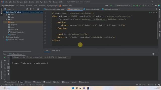The height and width of the screenshot is (90, 161).
Task: Expand External Libraries node
Action: tap(4, 37)
